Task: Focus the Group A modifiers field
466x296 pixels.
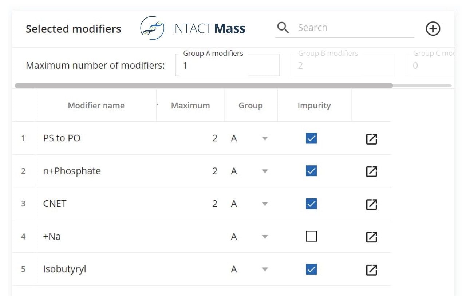Action: pos(227,66)
